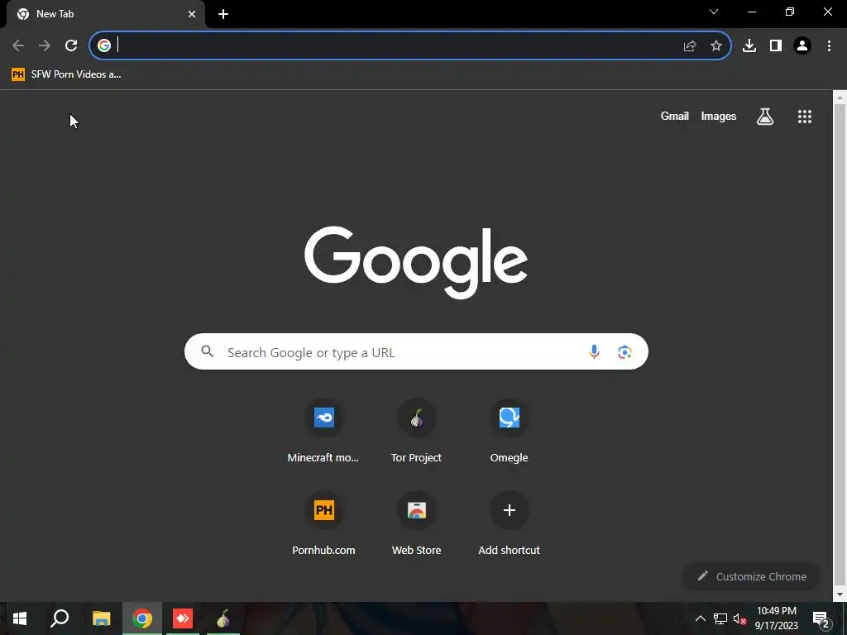Open Windows taskbar search
This screenshot has width=847, height=635.
coord(60,618)
